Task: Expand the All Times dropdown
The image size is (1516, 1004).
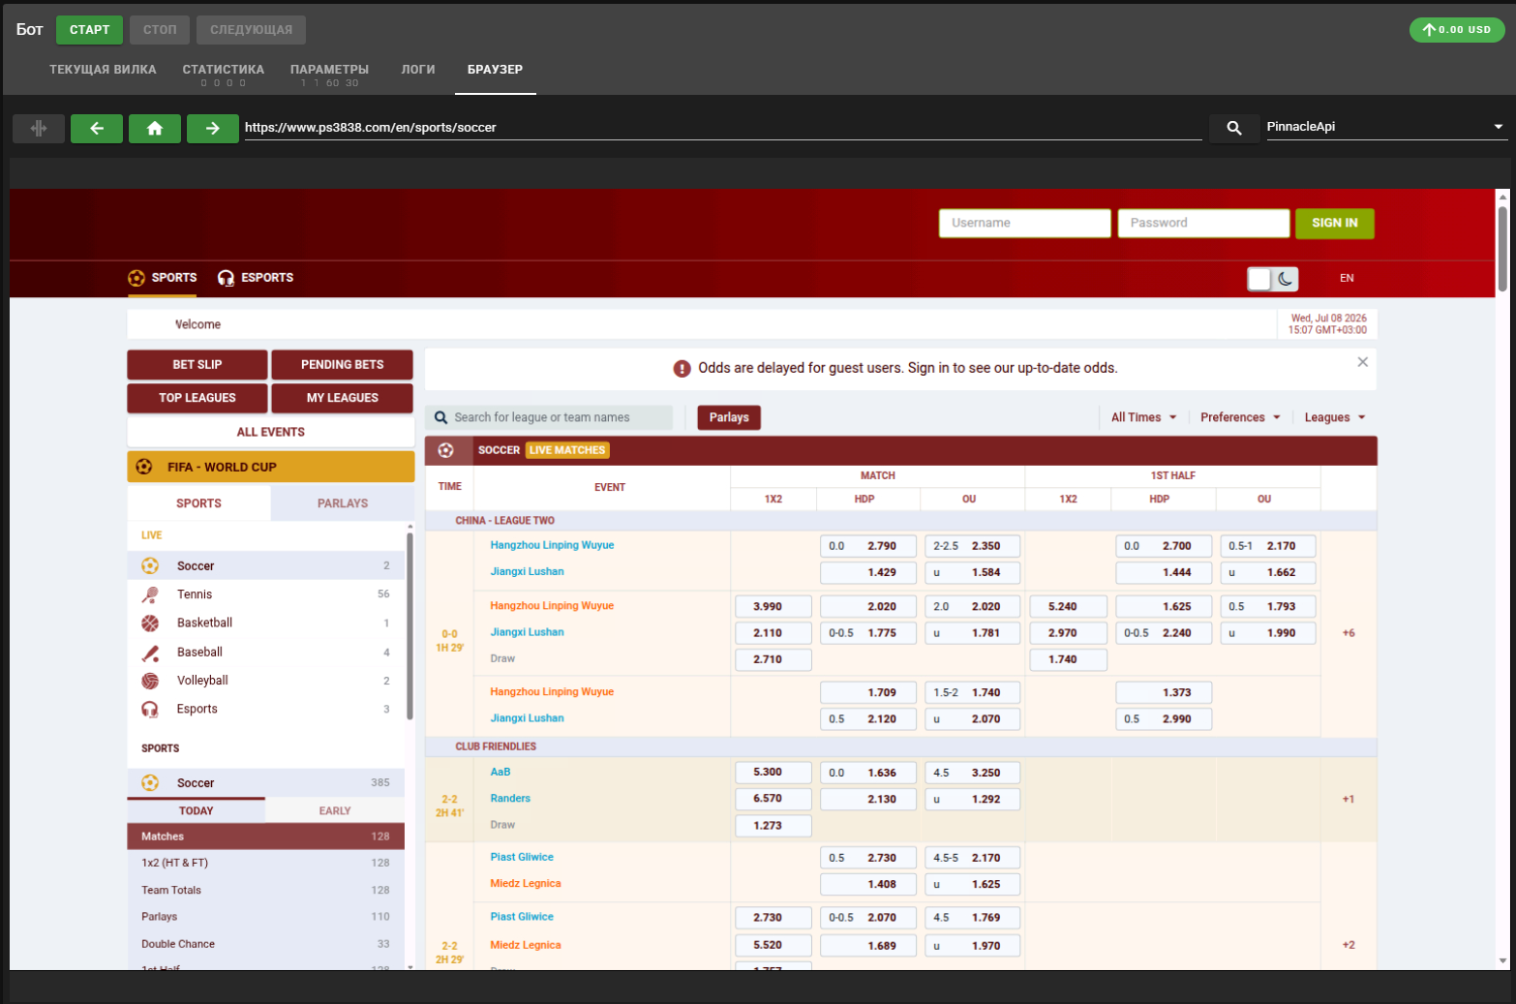Action: (x=1143, y=417)
